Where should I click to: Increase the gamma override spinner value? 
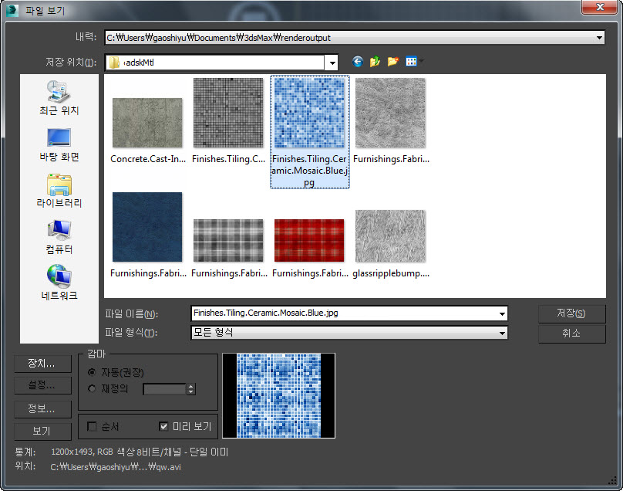pos(191,386)
